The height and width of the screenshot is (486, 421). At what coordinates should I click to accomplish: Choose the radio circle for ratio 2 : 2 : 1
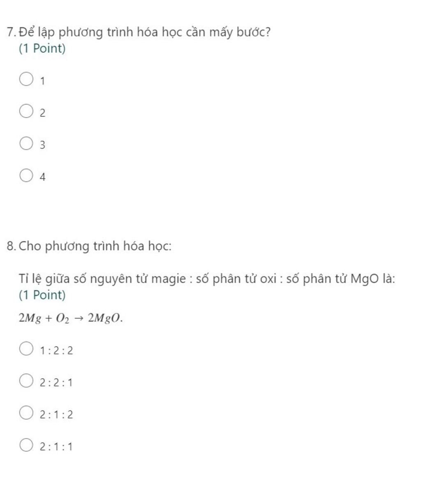26,381
